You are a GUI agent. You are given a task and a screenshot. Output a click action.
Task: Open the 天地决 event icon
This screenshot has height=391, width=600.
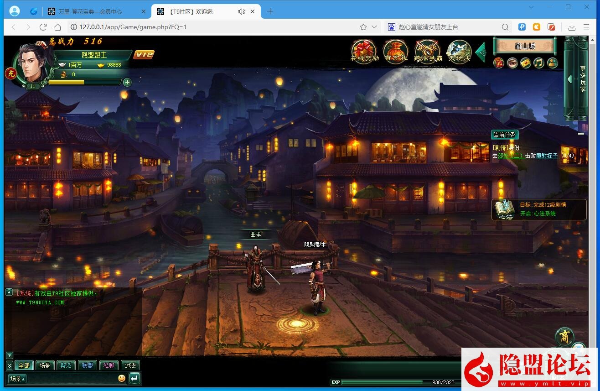tap(459, 51)
